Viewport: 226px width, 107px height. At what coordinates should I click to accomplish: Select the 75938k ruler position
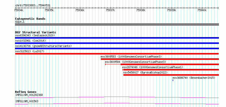coord(141,10)
